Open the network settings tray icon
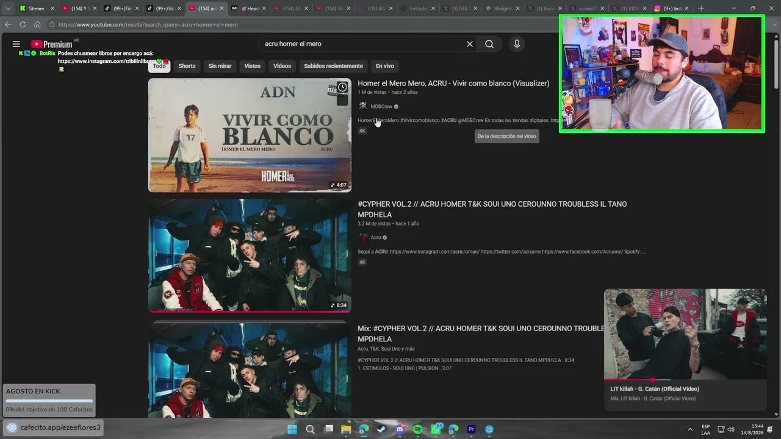Screen dimensions: 781x439 (721, 429)
